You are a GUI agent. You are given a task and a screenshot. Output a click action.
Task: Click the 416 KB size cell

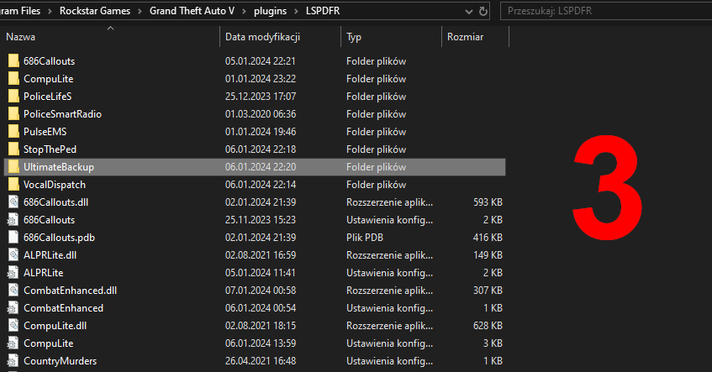tap(488, 238)
